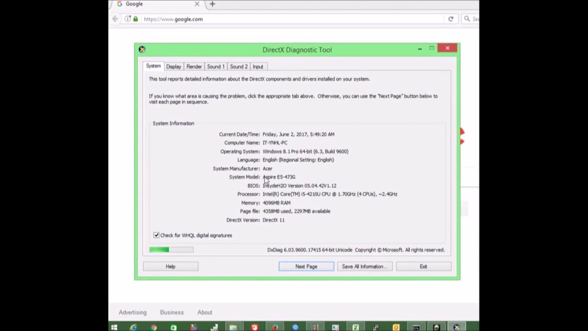Open the Advertising link in browser

click(x=132, y=313)
